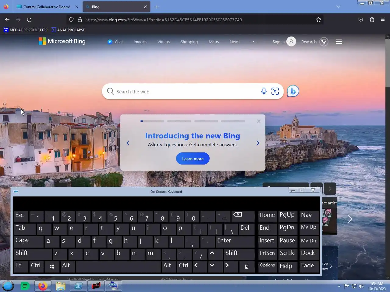Bookmark this page with the star icon
The width and height of the screenshot is (390, 292).
coord(319,20)
